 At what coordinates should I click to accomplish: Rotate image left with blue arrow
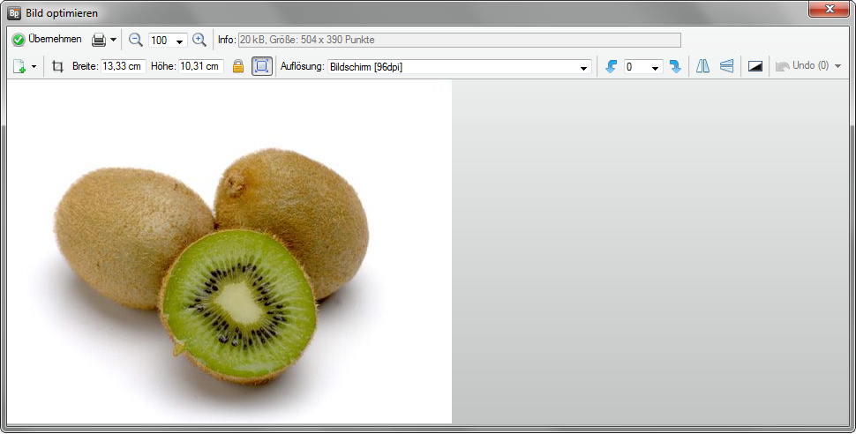(611, 66)
